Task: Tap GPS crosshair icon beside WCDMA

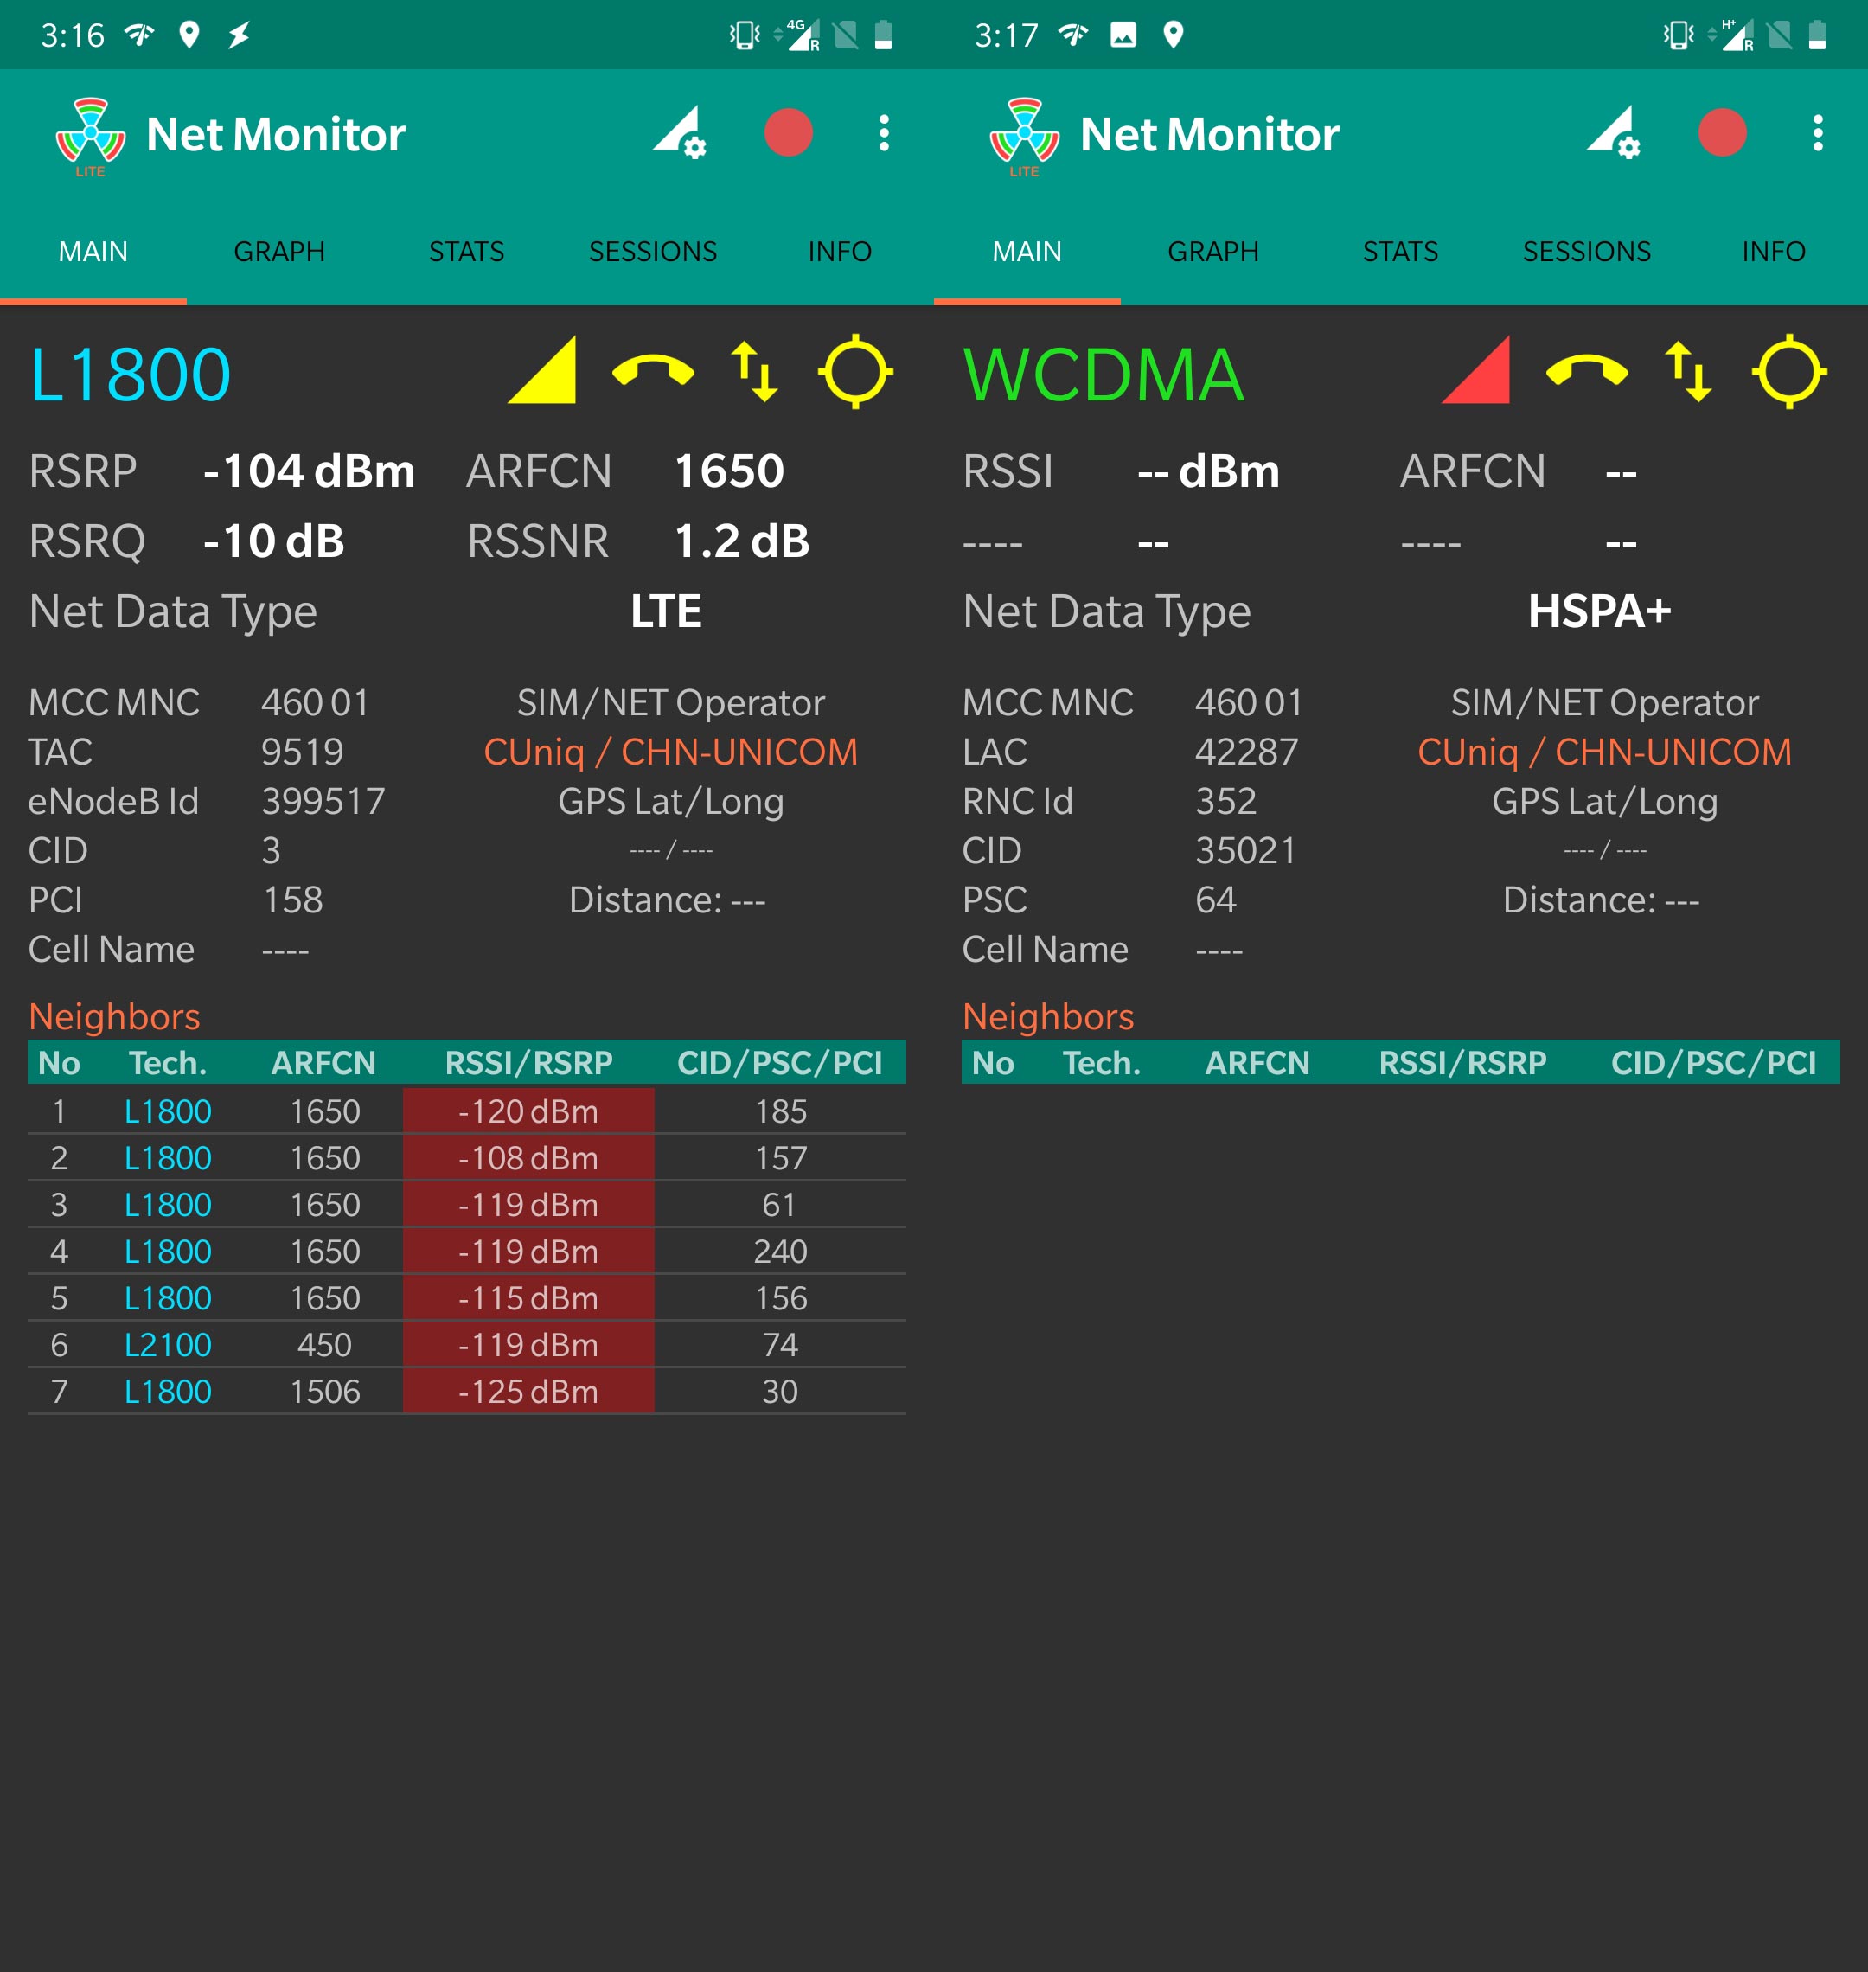Action: pos(1788,373)
